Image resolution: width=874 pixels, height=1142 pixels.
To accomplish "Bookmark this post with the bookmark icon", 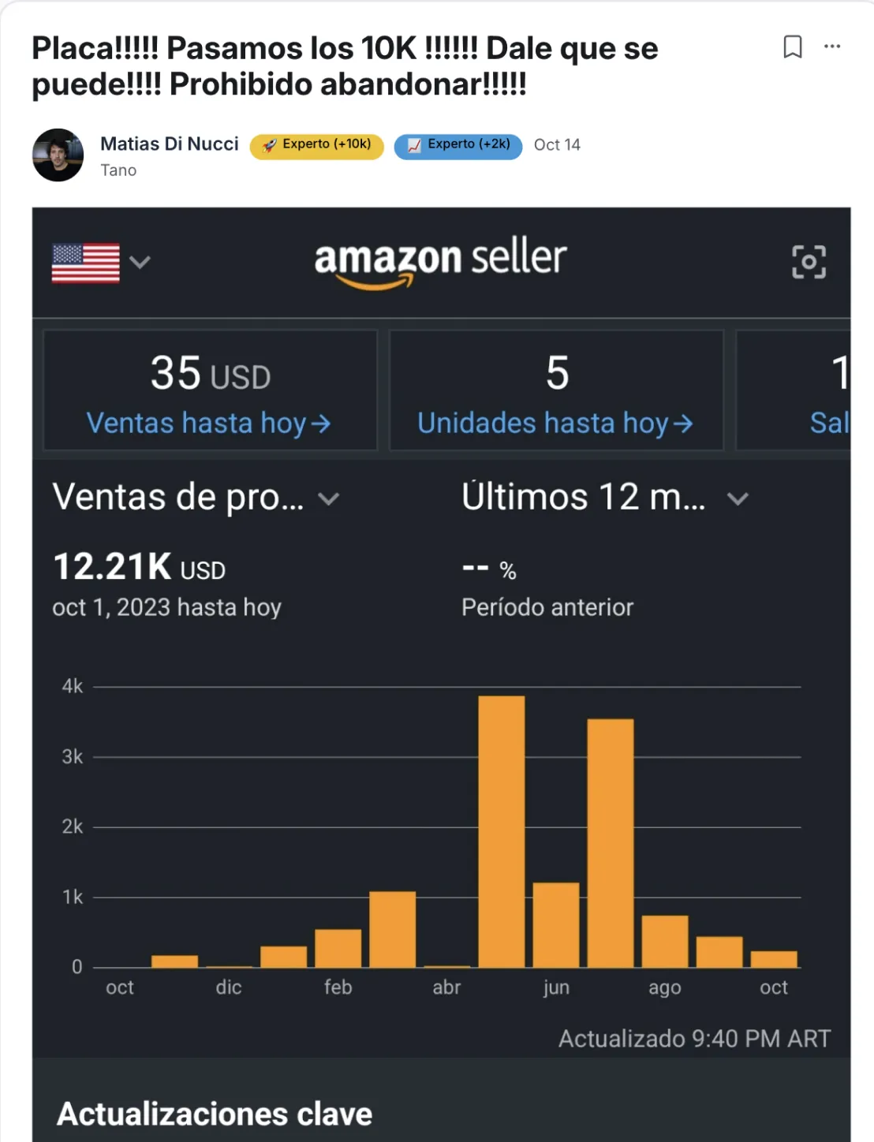I will pyautogui.click(x=792, y=47).
